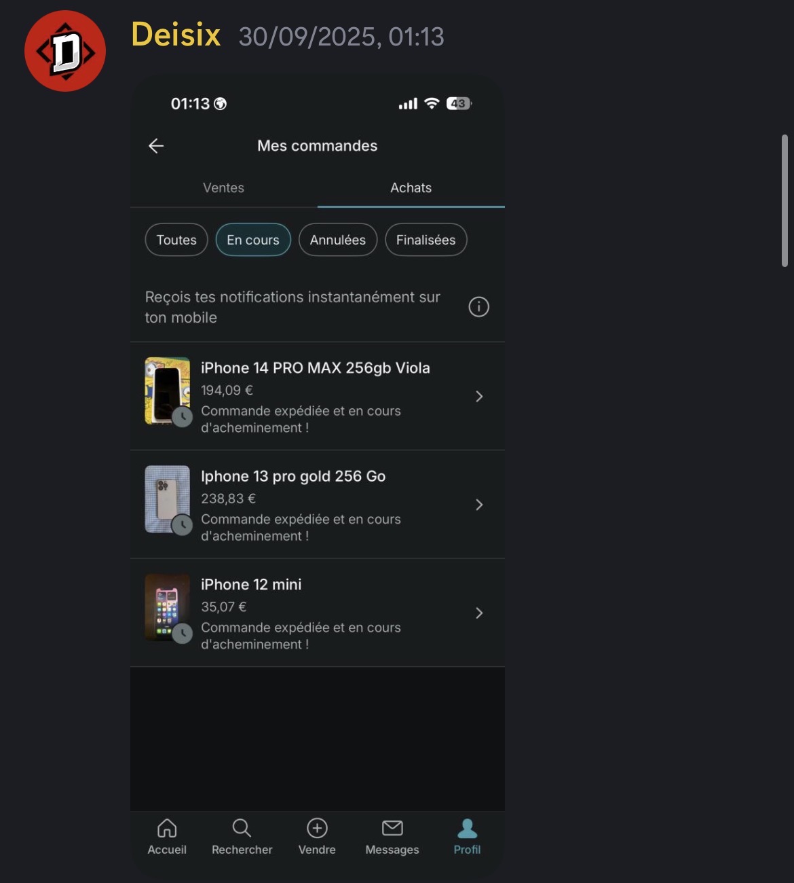Expand iPhone 12 mini order chevron
The width and height of the screenshot is (794, 883).
pos(479,613)
